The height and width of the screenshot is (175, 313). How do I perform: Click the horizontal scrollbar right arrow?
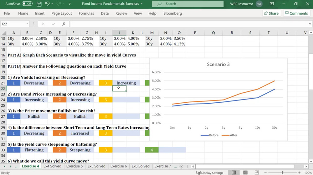tap(306, 167)
